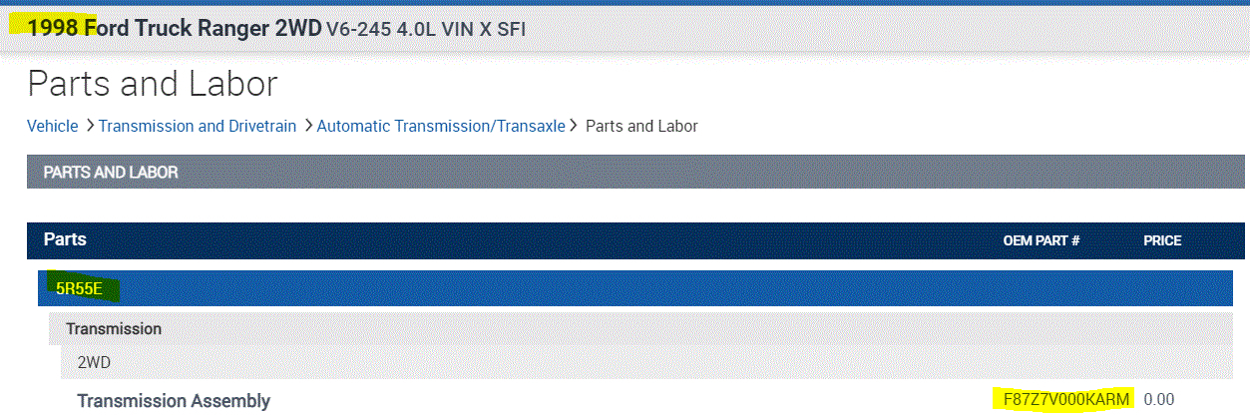Click the 1998 Ford Truck Ranger 2WD title
Screen dimensions: 1250x419
(174, 29)
